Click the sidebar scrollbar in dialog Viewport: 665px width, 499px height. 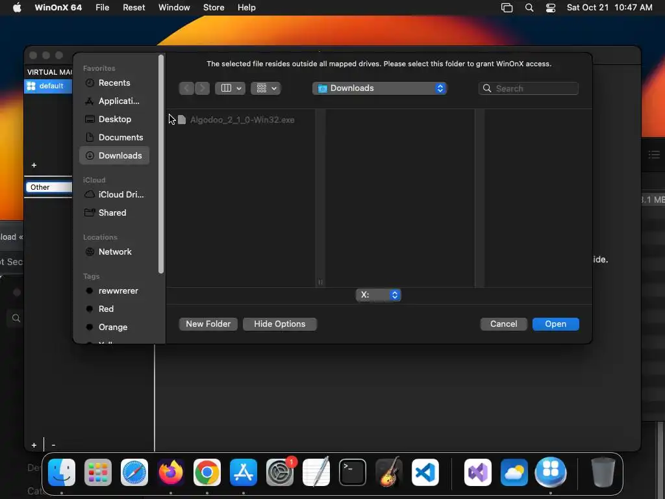tap(161, 164)
